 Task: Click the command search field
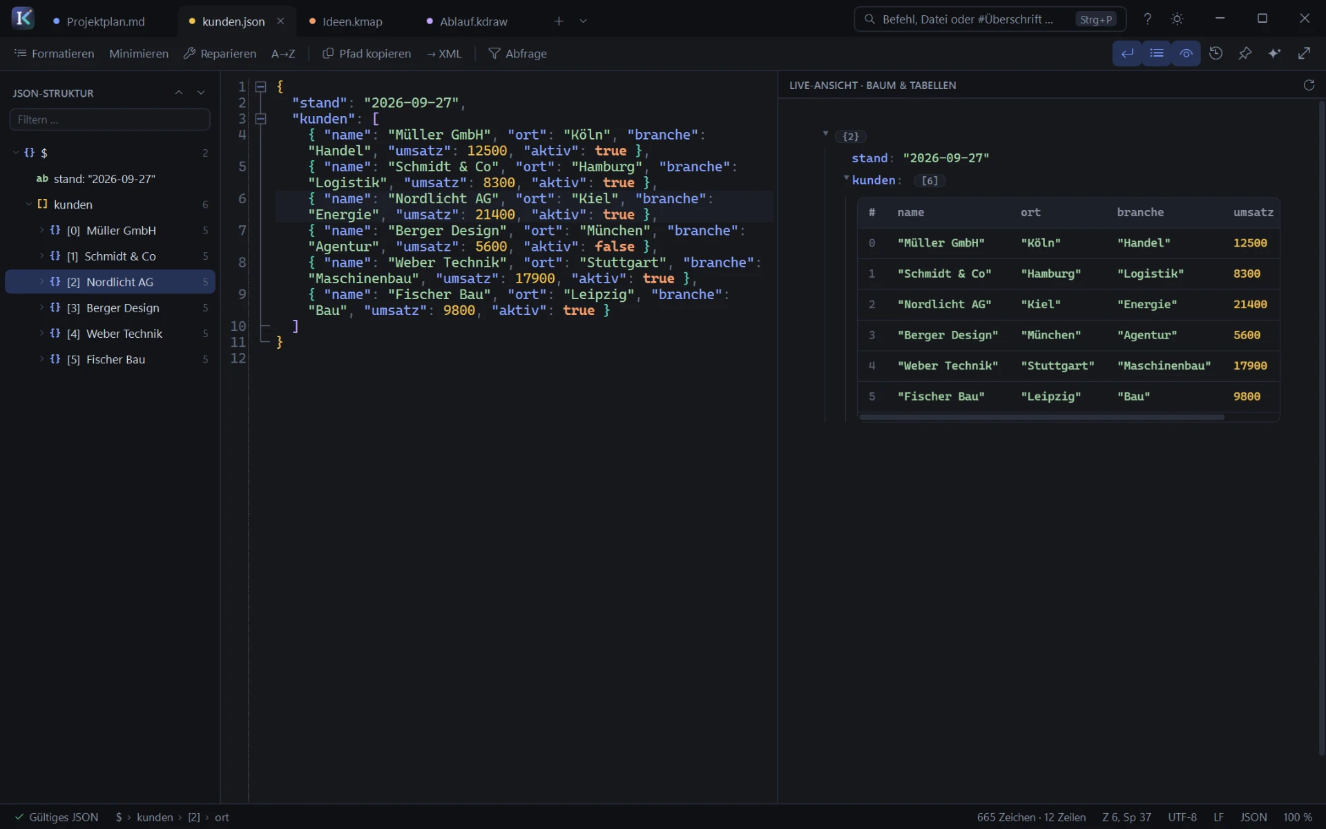[990, 19]
